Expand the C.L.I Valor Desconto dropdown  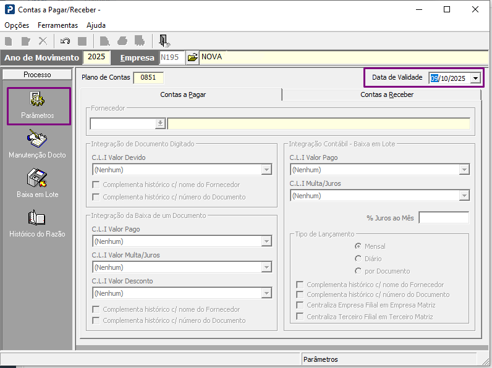(x=266, y=293)
